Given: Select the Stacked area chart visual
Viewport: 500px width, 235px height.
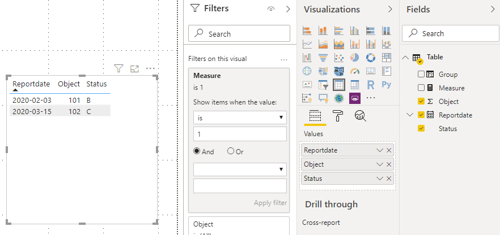Looking at the screenshot, I should tap(338, 44).
